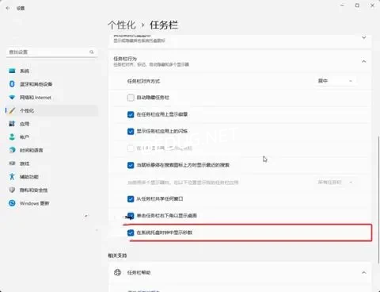This screenshot has width=380, height=292.
Task: Collapse the 任务栏行为 section chevron
Action: 364,61
